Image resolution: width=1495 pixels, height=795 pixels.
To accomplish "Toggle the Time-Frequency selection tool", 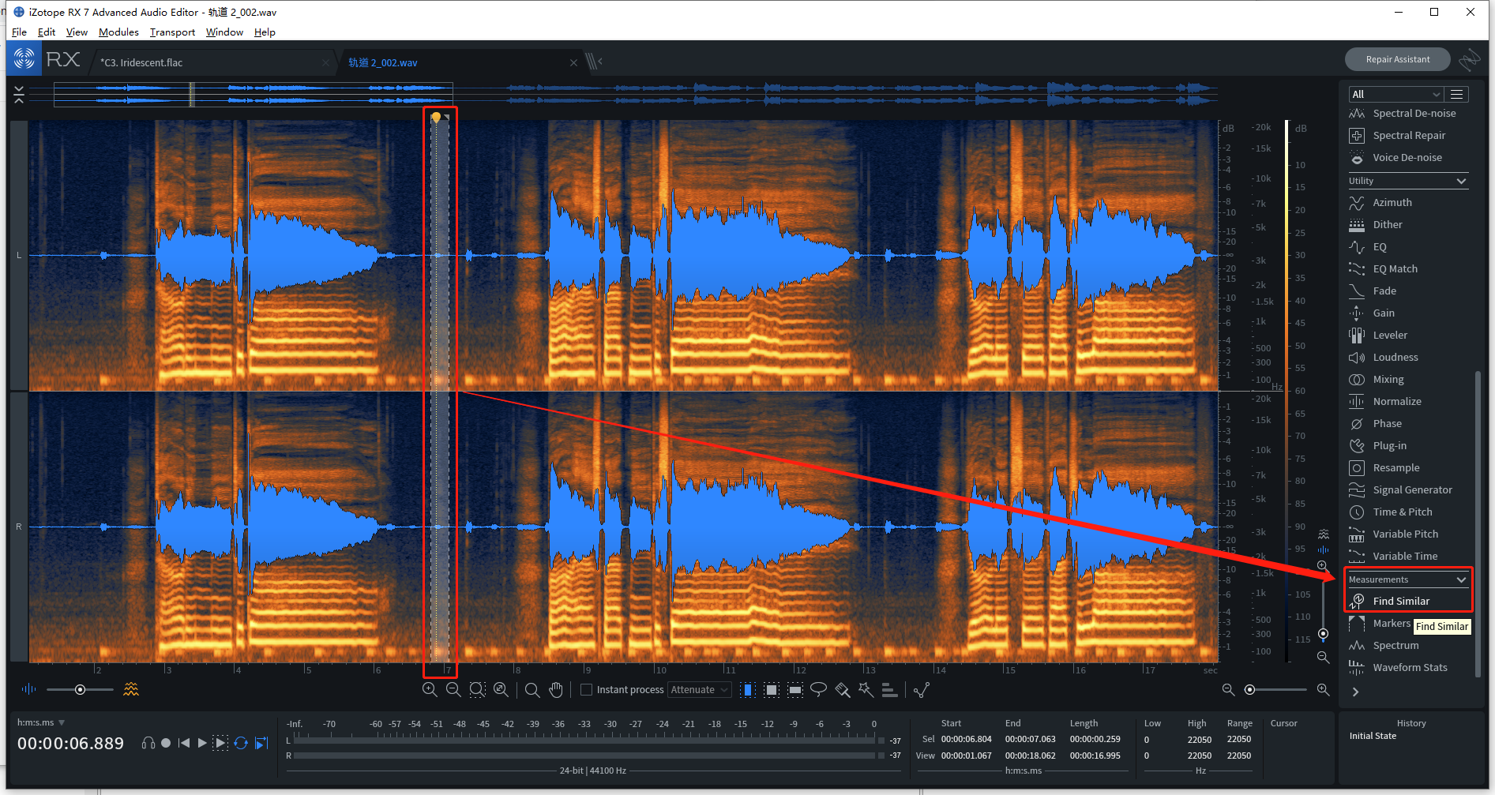I will point(772,690).
